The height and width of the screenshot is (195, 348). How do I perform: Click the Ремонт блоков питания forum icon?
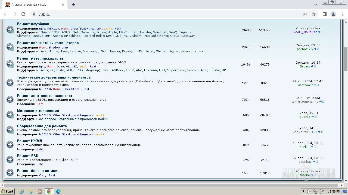pos(10,173)
